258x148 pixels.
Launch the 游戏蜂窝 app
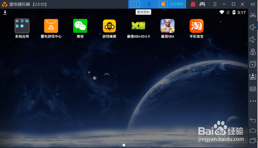click(109, 26)
